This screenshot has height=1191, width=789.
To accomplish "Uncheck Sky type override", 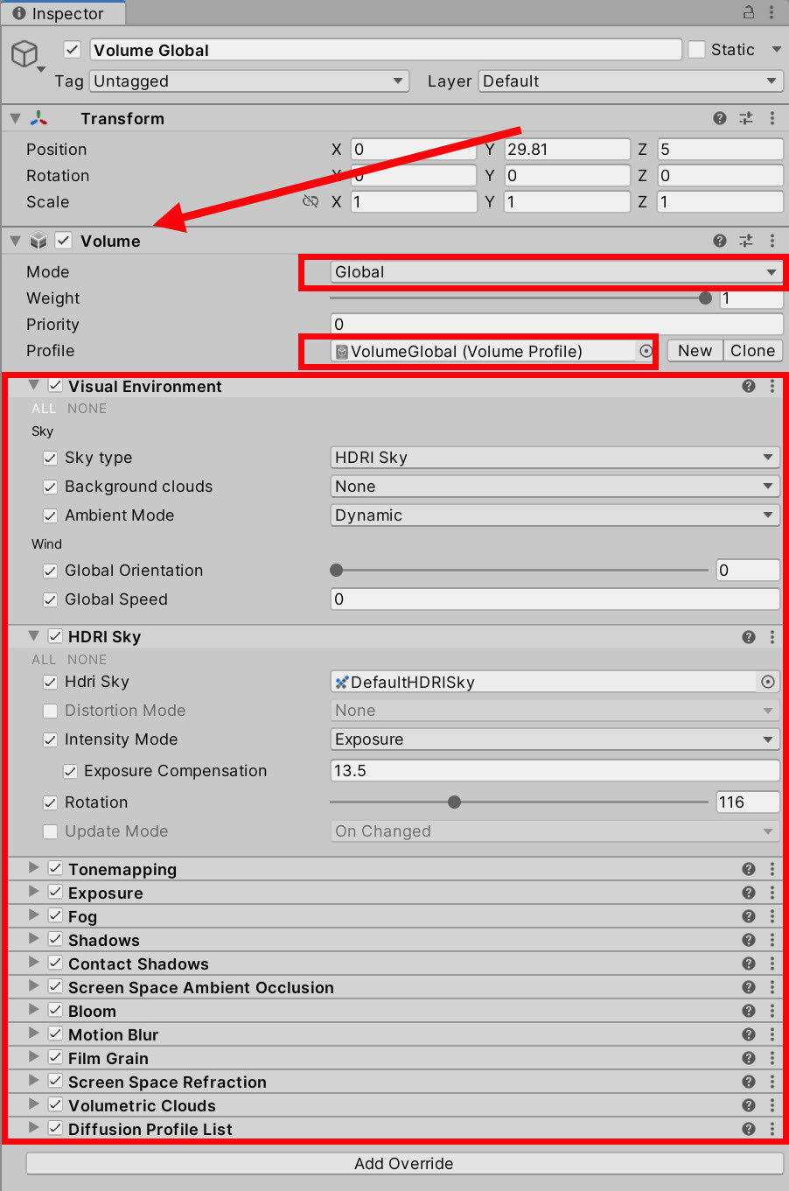I will [x=50, y=458].
